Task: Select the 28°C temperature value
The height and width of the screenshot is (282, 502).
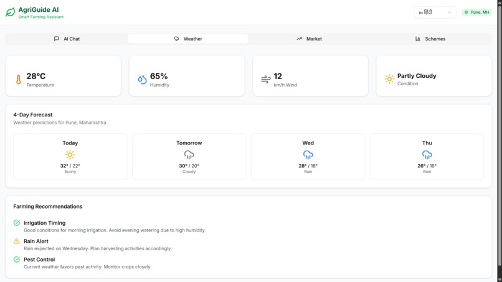Action: [36, 76]
